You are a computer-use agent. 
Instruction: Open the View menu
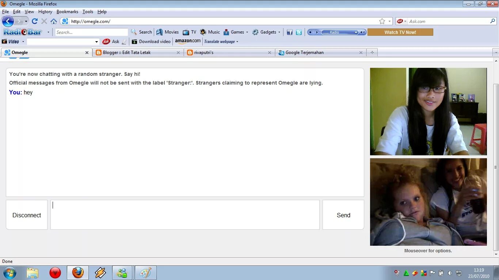[29, 12]
